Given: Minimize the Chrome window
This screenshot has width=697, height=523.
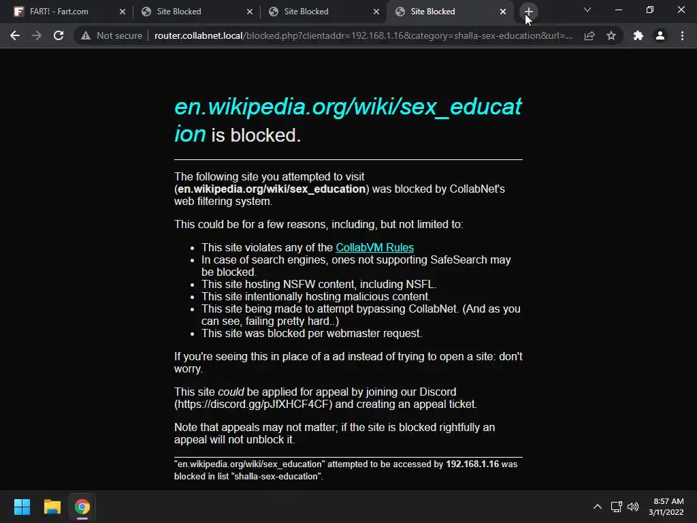Looking at the screenshot, I should 618,10.
